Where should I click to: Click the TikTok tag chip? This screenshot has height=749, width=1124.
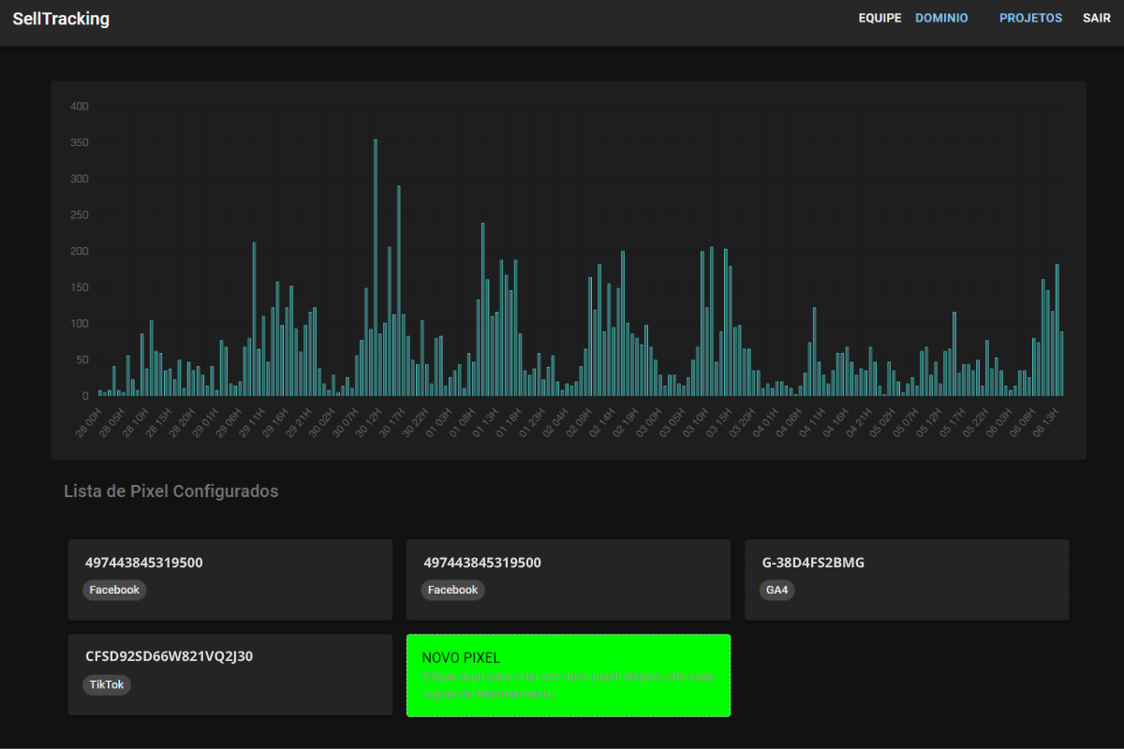[108, 684]
